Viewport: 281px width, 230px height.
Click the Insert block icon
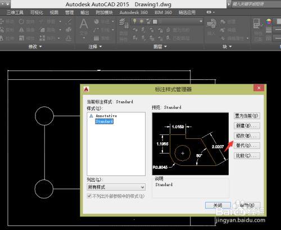pyautogui.click(x=211, y=24)
